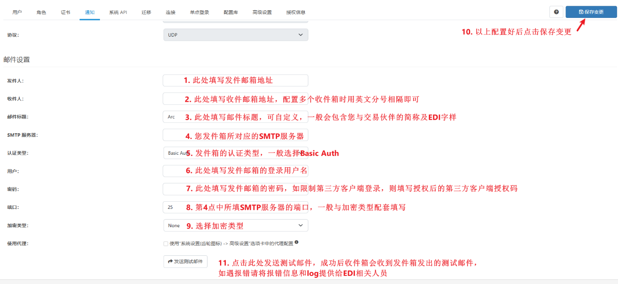
Task: Open the 授权信息 tab
Action: (x=296, y=12)
